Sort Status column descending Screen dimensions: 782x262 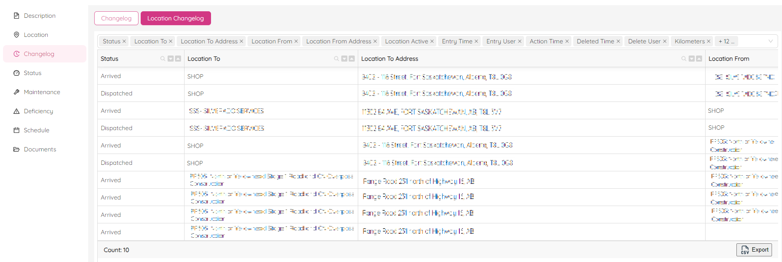(x=171, y=59)
